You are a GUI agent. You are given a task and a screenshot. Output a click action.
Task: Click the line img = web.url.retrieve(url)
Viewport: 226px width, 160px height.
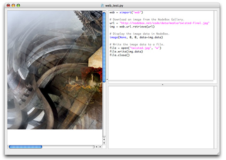click(x=132, y=27)
